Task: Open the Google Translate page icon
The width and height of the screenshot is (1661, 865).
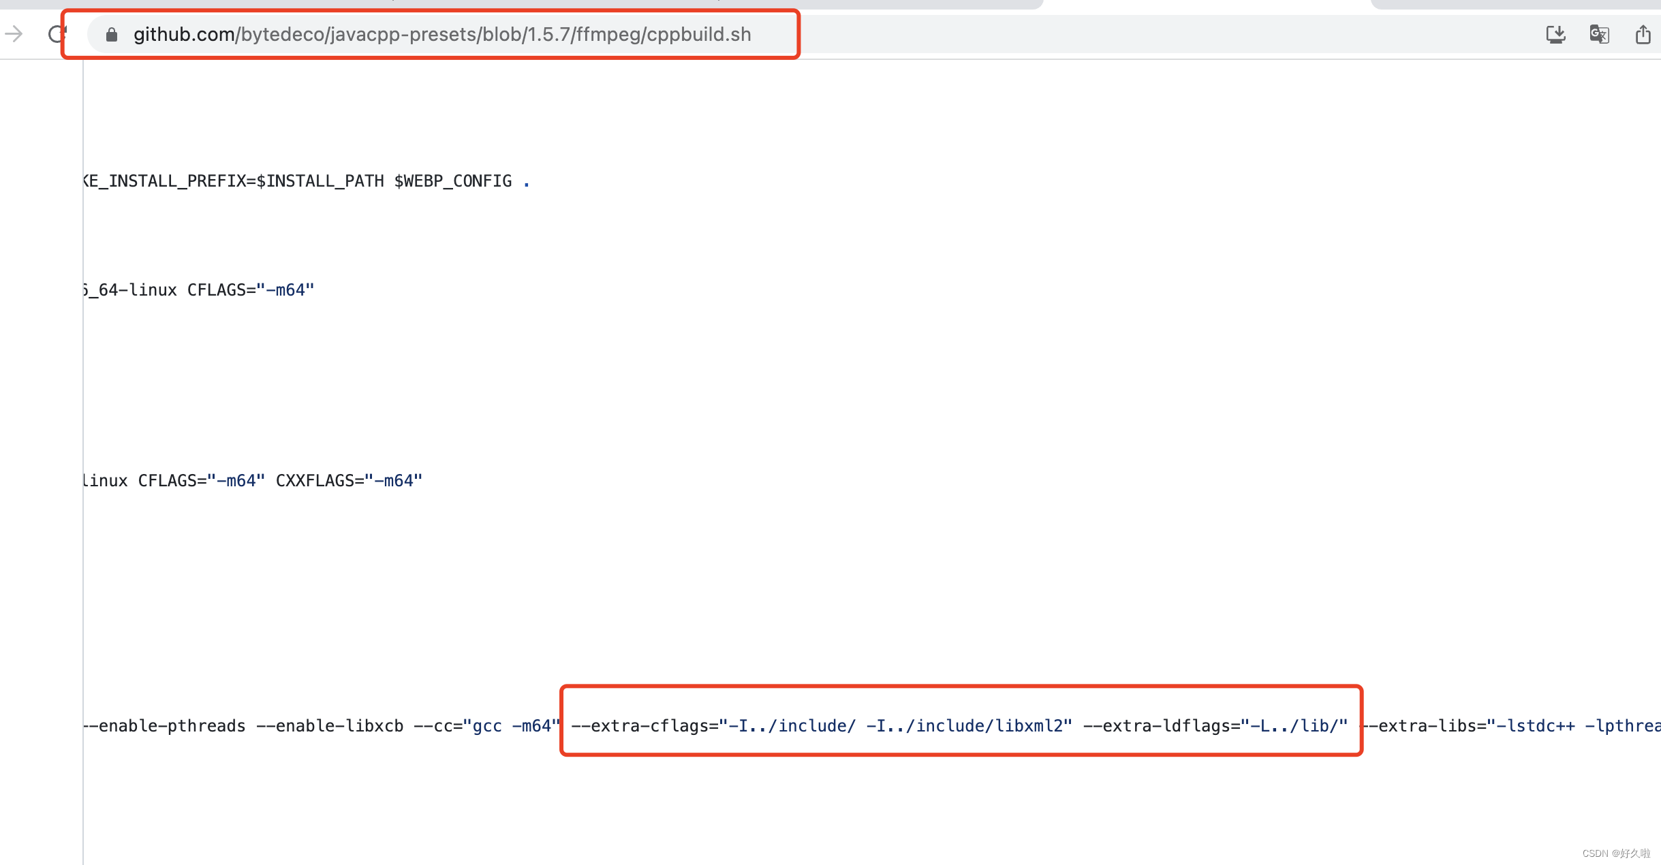Action: [1599, 34]
